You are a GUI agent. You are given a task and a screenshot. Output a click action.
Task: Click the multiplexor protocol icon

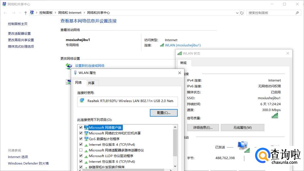pyautogui.click(x=86, y=150)
